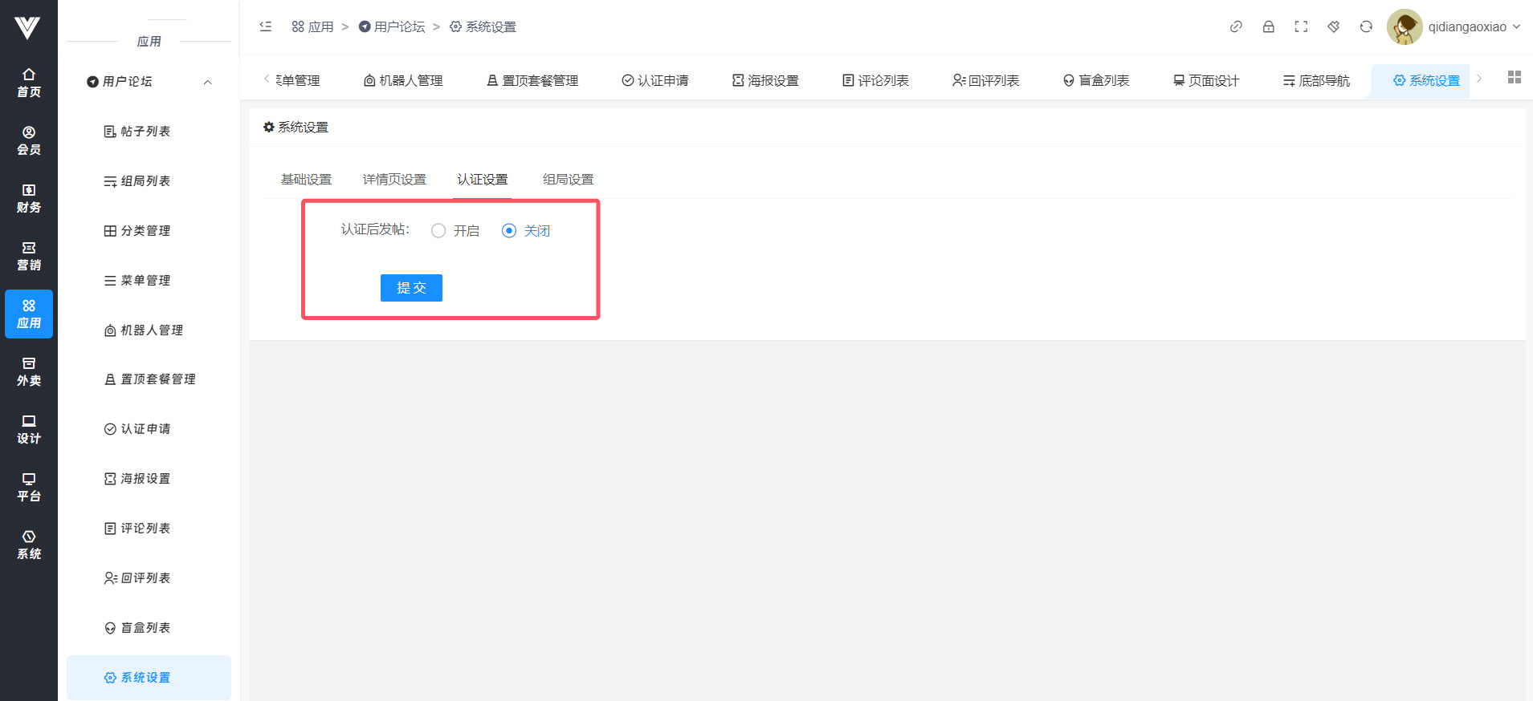Switch to the 组局设置 tab
The height and width of the screenshot is (701, 1533).
coord(568,180)
